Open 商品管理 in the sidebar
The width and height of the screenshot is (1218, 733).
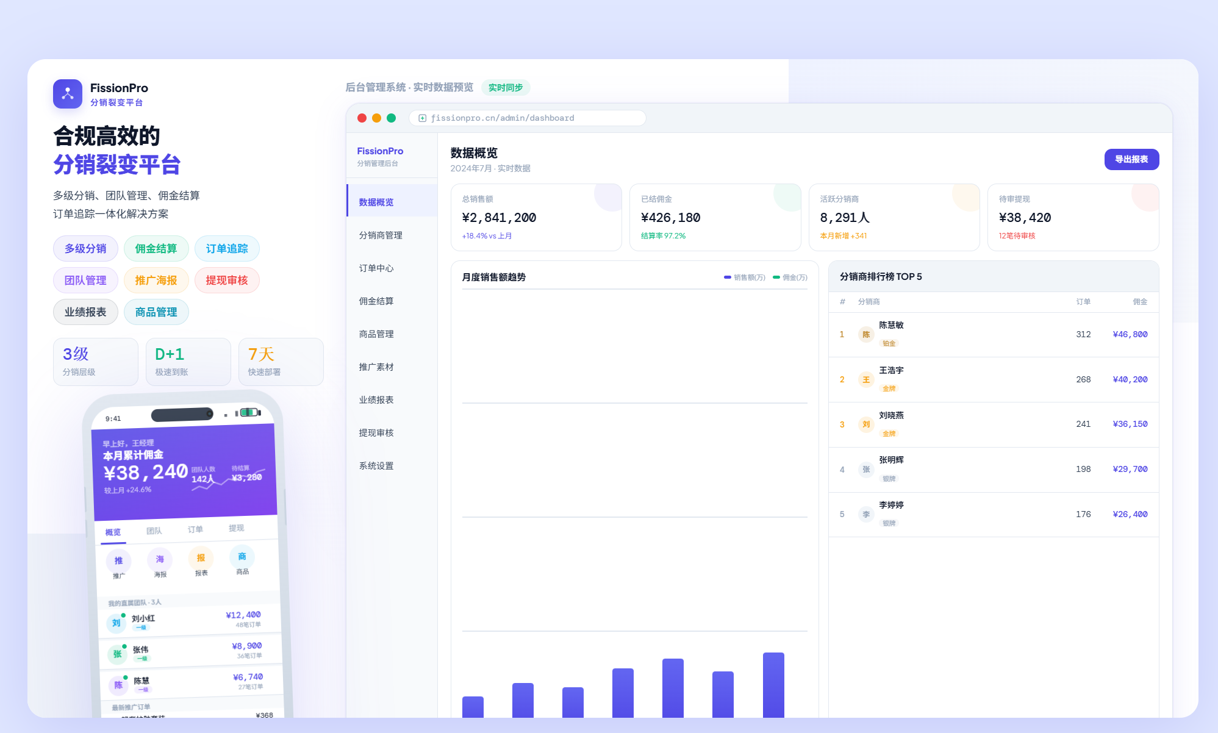392,334
